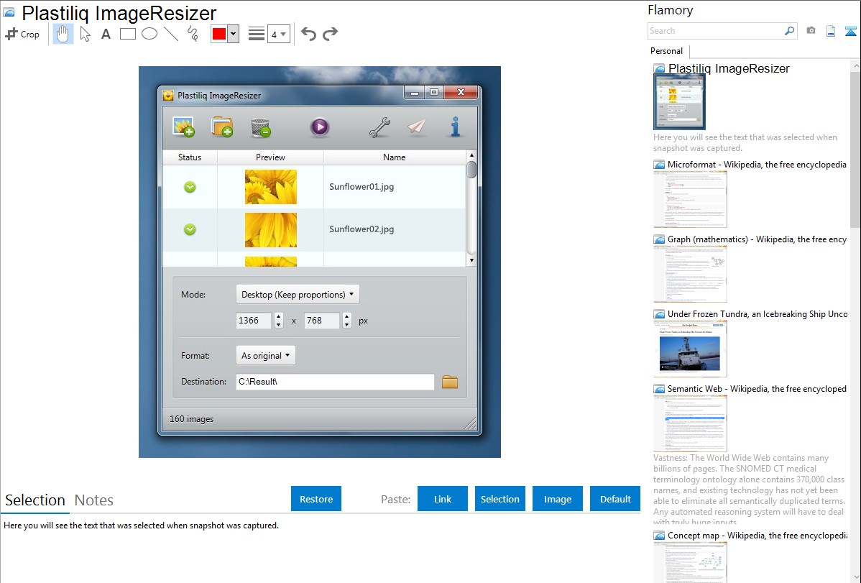Select the text annotation tool

[x=106, y=34]
